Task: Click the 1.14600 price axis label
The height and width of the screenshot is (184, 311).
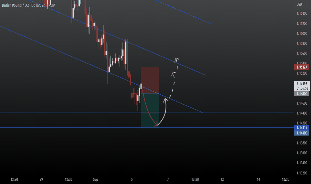Action: [x=302, y=103]
